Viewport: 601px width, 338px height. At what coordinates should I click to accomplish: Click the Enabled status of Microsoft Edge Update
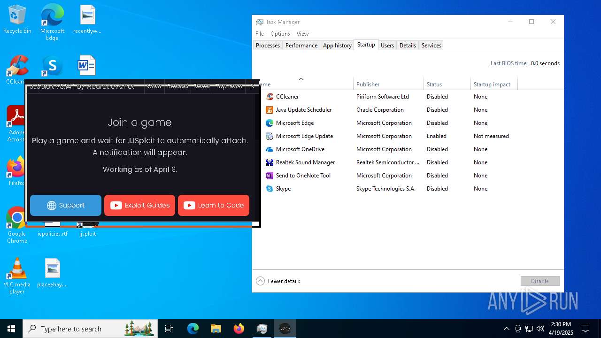point(437,136)
